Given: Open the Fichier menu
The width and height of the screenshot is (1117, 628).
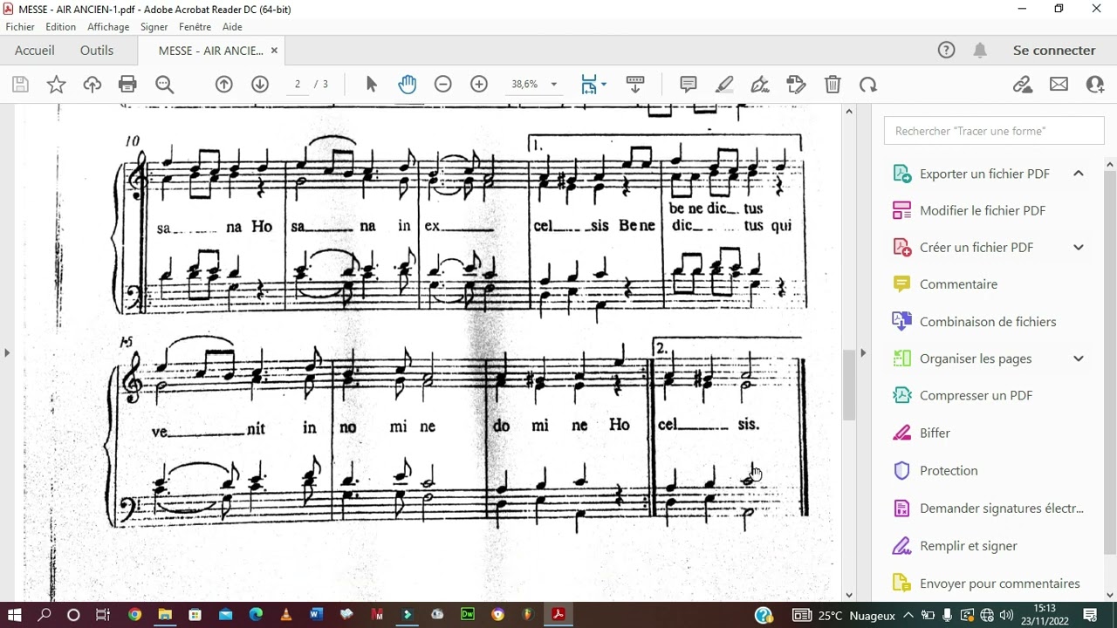Looking at the screenshot, I should click(20, 27).
